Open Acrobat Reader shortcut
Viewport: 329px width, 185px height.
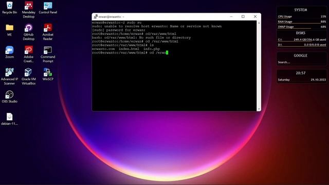coord(48,32)
